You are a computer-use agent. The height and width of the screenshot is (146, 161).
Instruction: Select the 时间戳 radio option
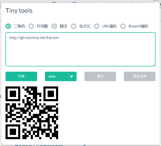(31, 26)
